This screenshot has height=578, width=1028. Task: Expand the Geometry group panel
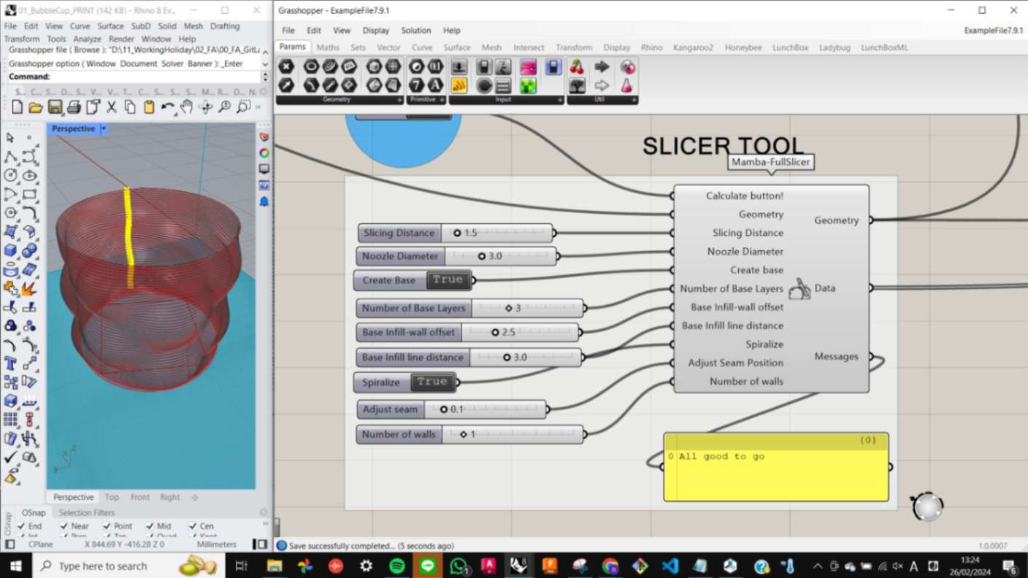coord(399,100)
